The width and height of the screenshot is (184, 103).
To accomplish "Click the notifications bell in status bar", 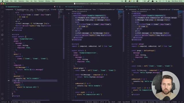I will coord(182,102).
